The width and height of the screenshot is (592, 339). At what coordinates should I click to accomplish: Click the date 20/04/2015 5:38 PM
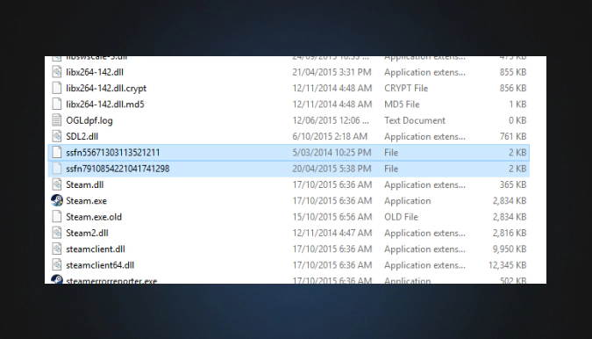pyautogui.click(x=332, y=169)
